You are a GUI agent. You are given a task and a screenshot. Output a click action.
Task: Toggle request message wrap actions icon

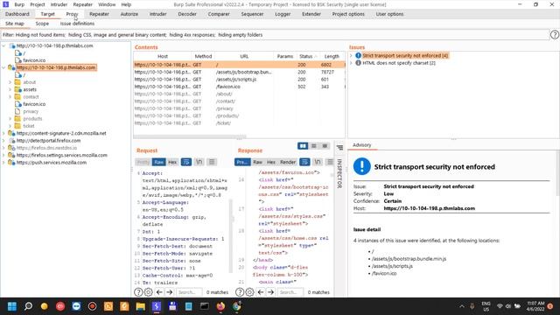[186, 162]
